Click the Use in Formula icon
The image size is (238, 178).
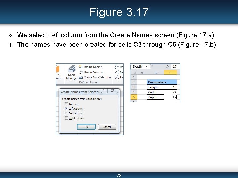[81, 72]
